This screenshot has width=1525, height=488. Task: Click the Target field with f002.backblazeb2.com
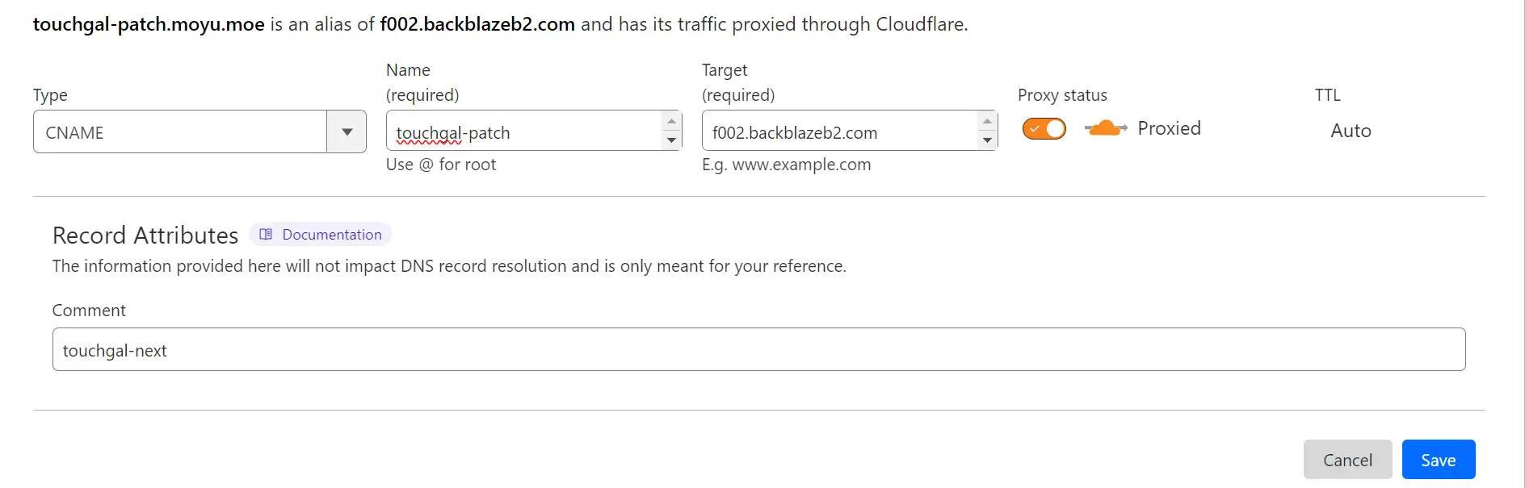coord(838,132)
